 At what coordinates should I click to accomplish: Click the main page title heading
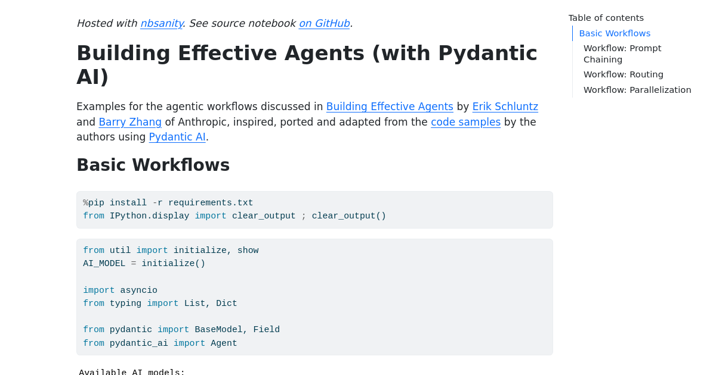point(307,64)
